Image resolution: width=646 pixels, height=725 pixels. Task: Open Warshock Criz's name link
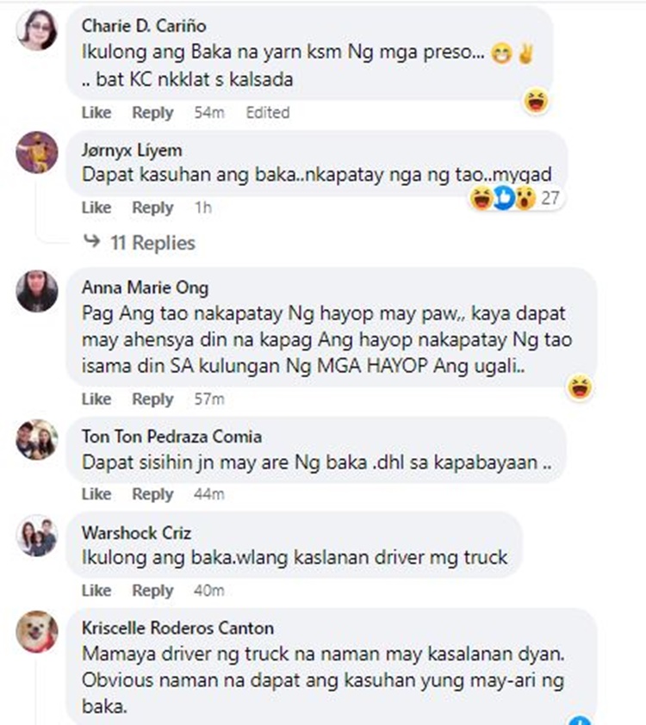pyautogui.click(x=136, y=533)
